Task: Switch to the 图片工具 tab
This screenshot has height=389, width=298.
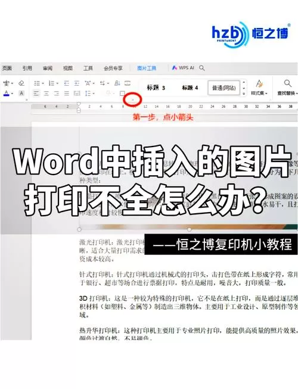Action: [x=147, y=68]
